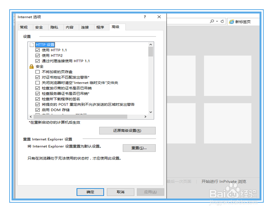The width and height of the screenshot is (273, 212).
Task: Toggle the POST 重定向 warning checkbox
Action: (37, 104)
